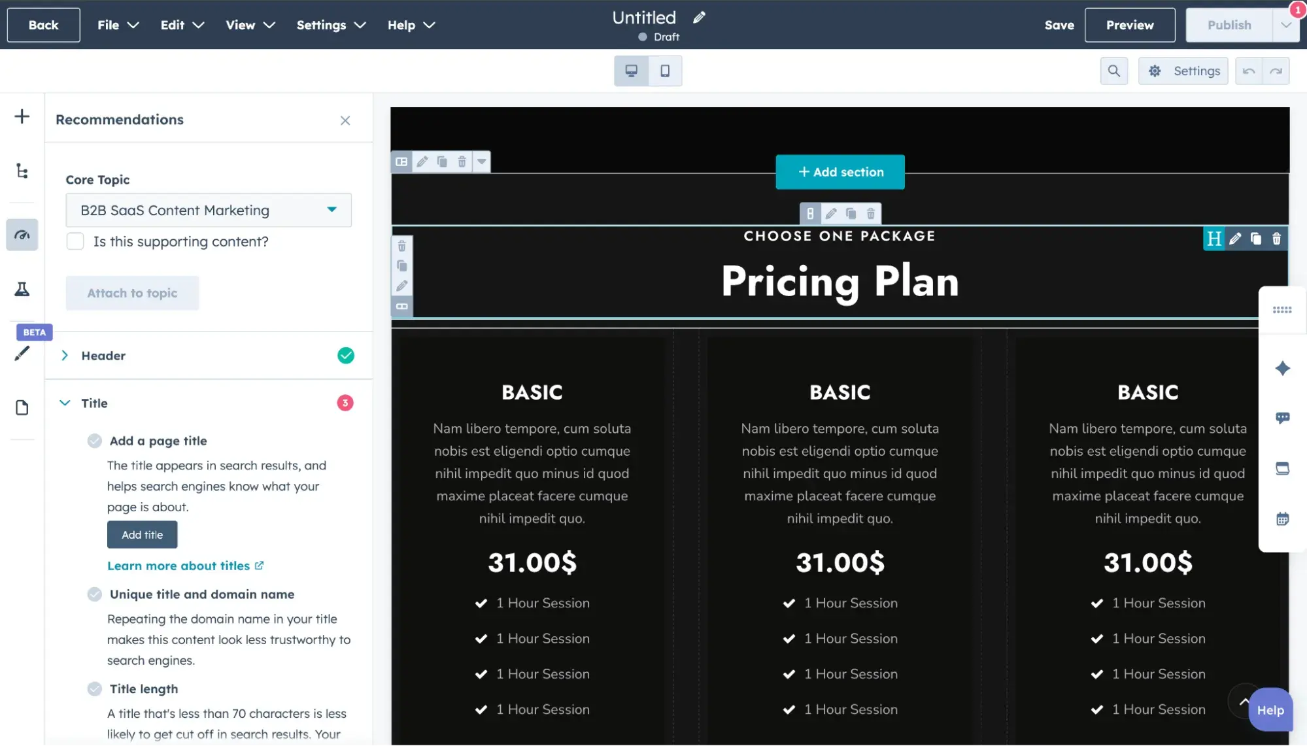Open the AI assistant pen tool marked BETA

[22, 353]
